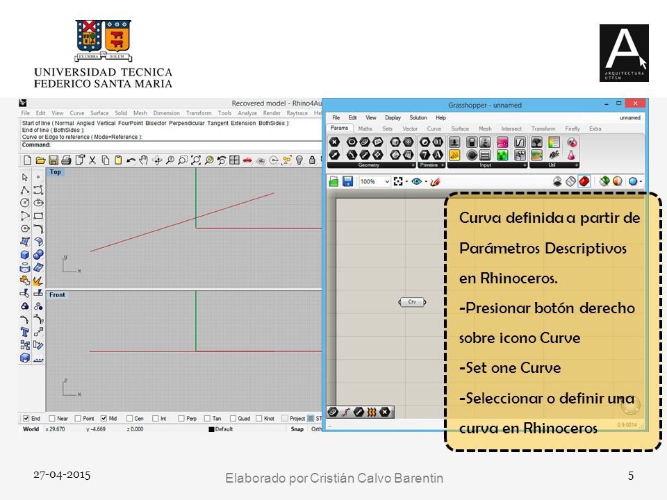
Task: Select the Box solid tool in Rhino
Action: tap(25, 255)
